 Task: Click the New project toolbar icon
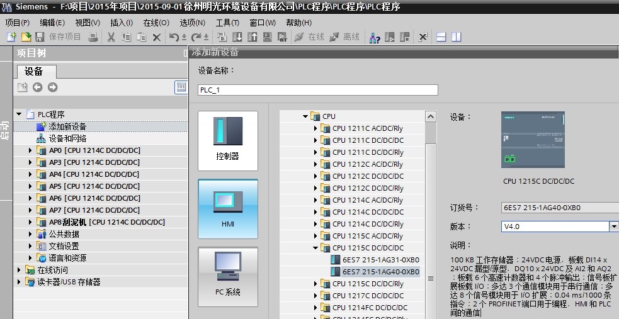pyautogui.click(x=11, y=37)
